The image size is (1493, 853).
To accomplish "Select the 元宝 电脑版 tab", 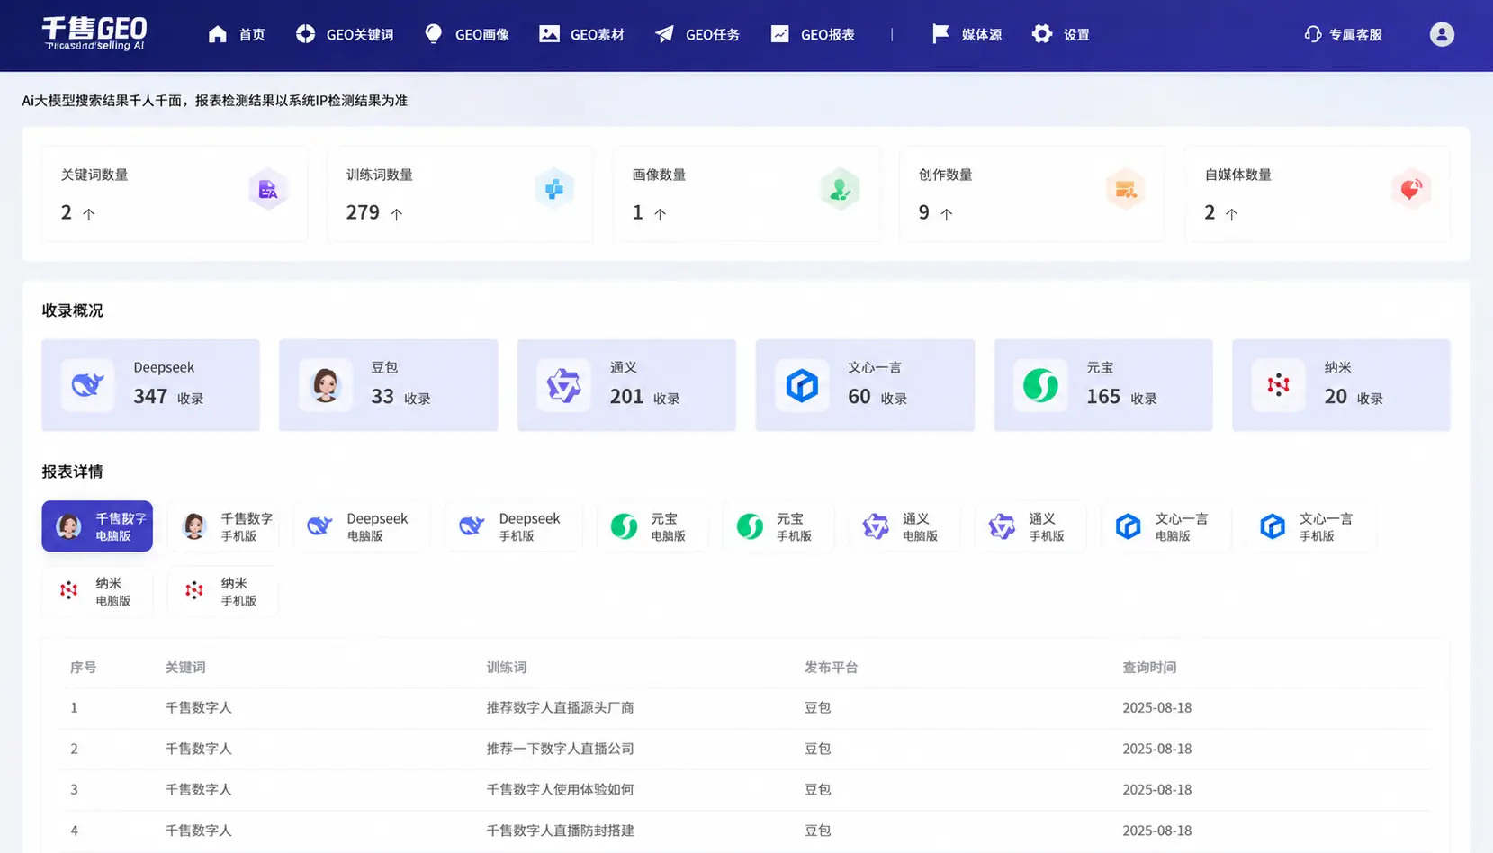I will click(x=652, y=526).
